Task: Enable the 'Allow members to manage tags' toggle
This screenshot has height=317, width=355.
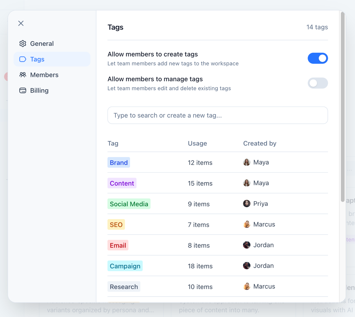Action: coord(318,83)
